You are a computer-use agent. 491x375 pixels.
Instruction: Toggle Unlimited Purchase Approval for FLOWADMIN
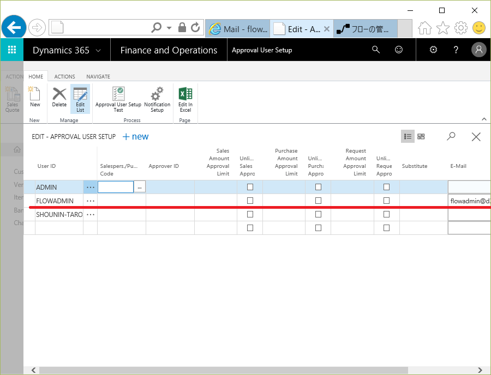(319, 201)
